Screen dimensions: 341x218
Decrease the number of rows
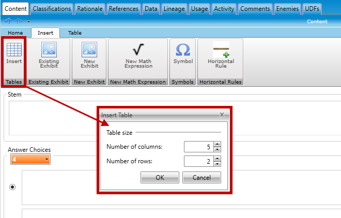pyautogui.click(x=217, y=164)
